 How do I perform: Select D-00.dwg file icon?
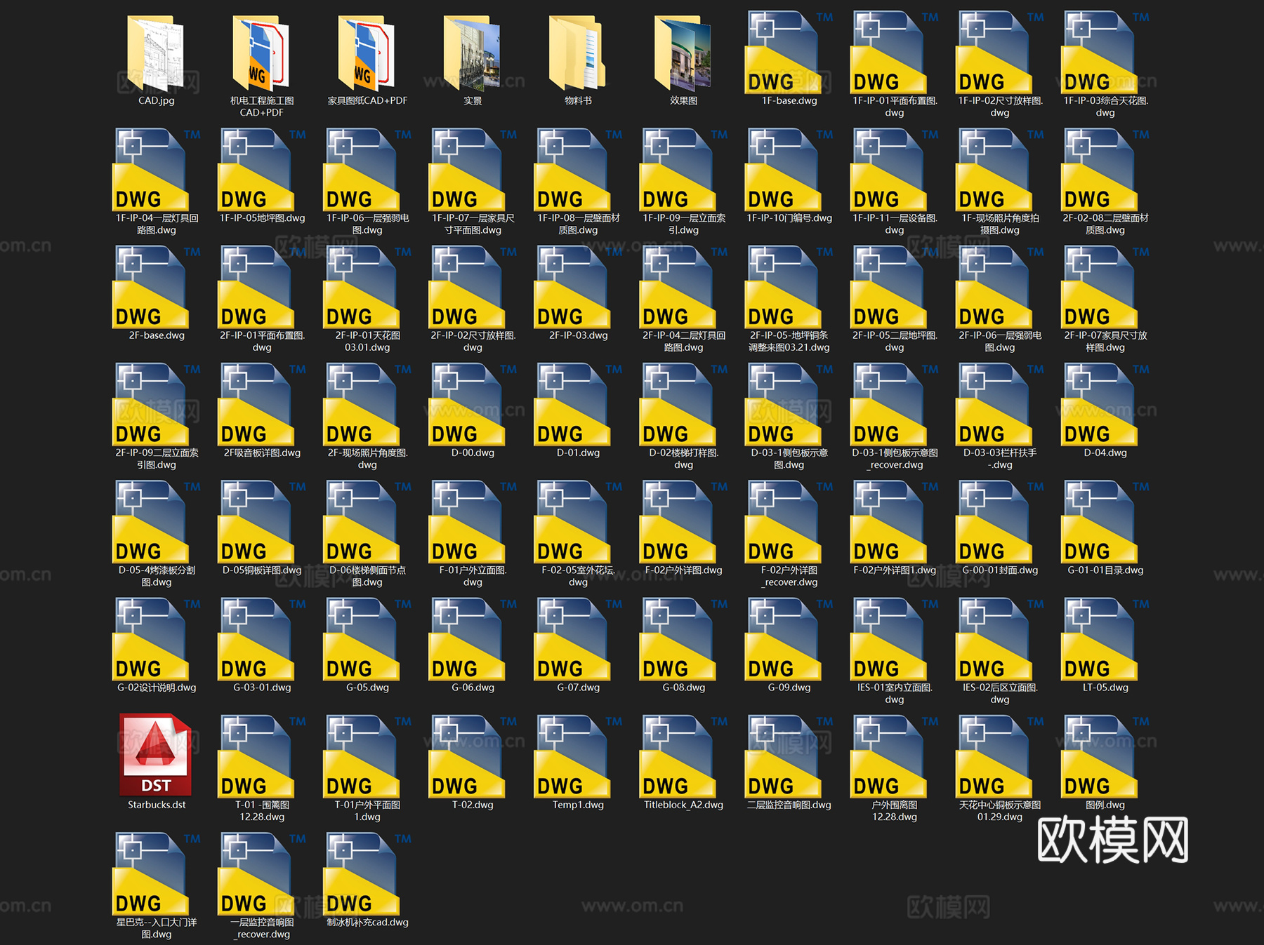point(466,404)
